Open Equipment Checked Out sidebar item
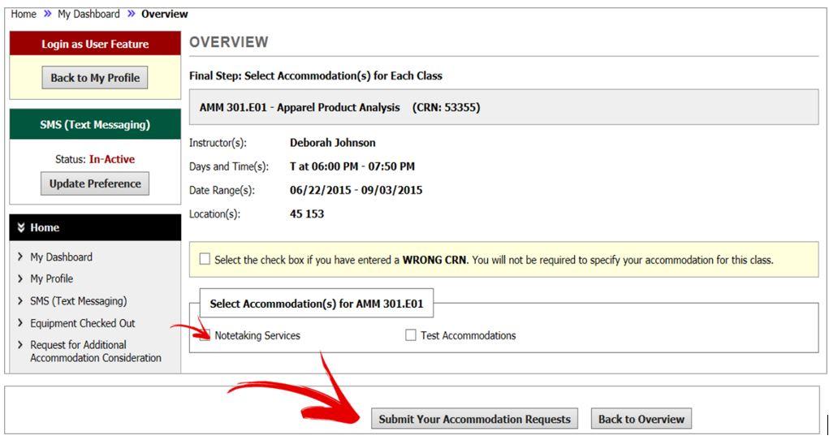This screenshot has height=440, width=829. 83,323
